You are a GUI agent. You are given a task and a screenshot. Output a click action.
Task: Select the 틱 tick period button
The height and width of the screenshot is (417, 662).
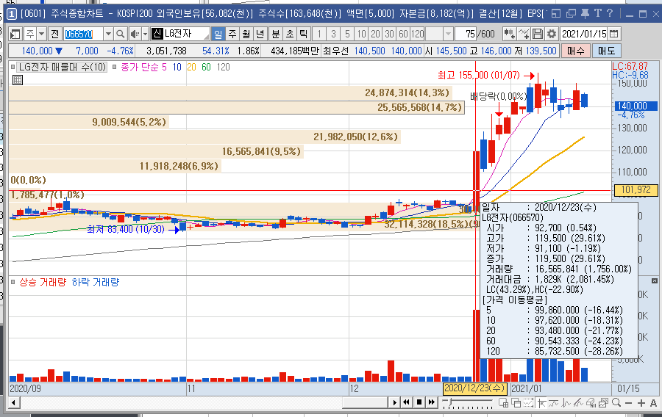click(304, 34)
